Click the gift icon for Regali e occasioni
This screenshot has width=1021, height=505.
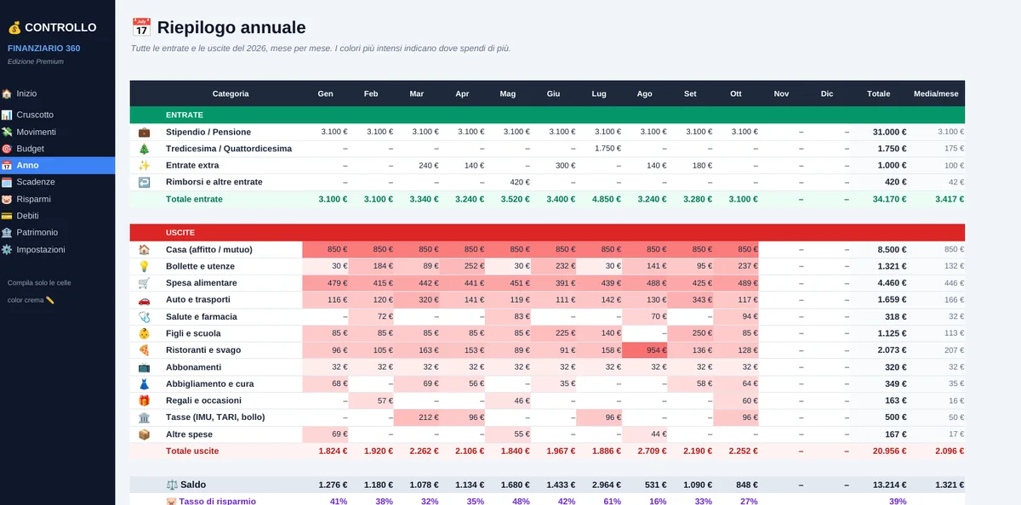pyautogui.click(x=144, y=400)
